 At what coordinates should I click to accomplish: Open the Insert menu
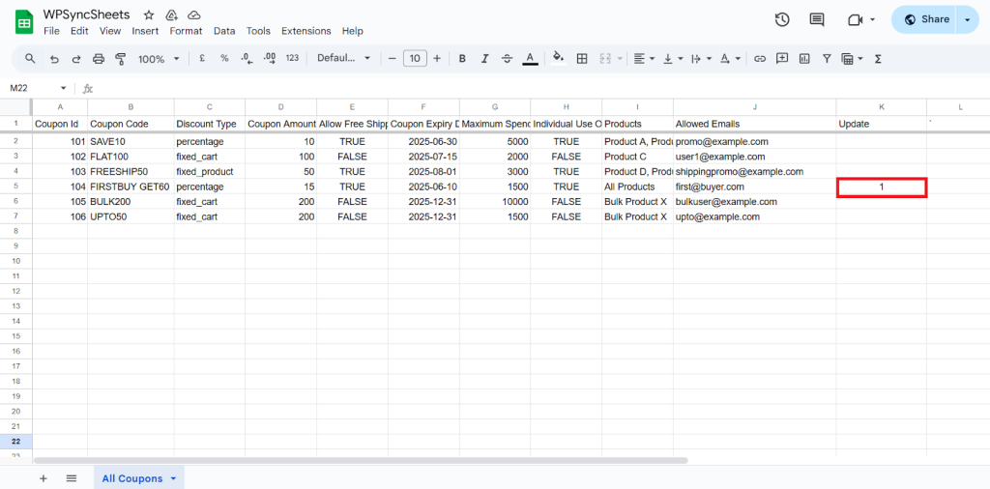[145, 31]
